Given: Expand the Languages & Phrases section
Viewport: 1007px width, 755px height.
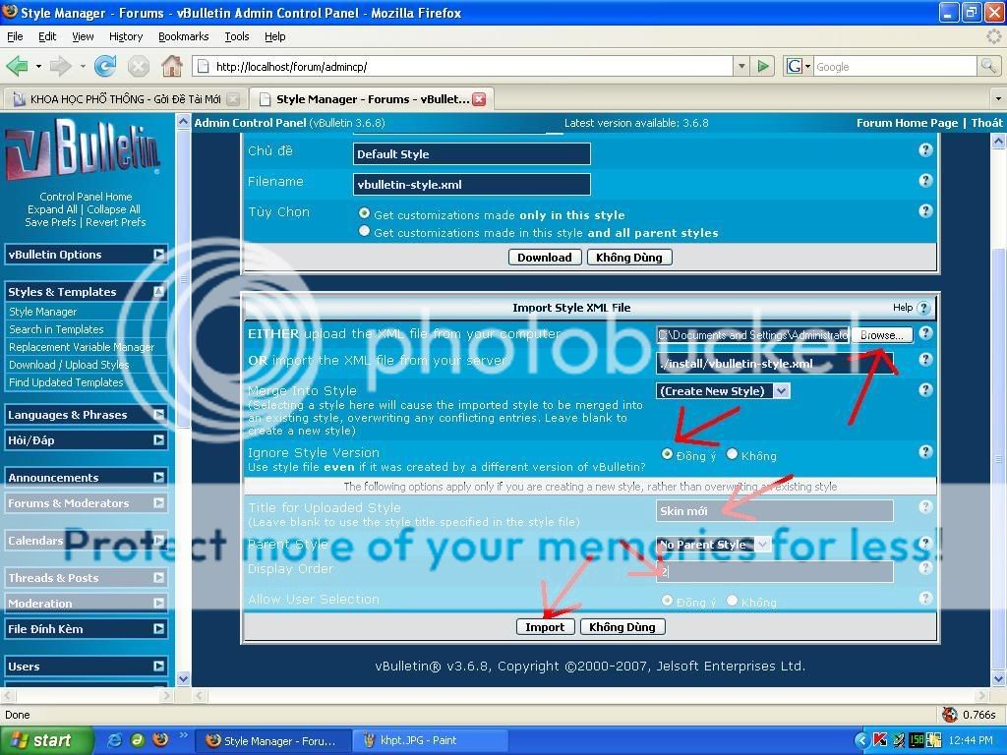Looking at the screenshot, I should [x=158, y=415].
